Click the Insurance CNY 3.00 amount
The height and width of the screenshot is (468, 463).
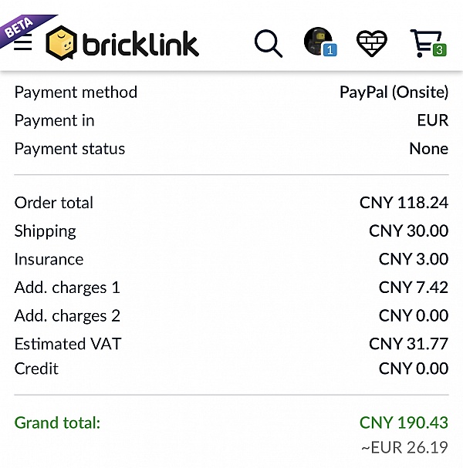[x=414, y=259]
